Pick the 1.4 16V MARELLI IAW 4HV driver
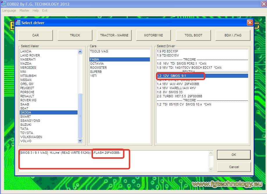 (x=202, y=88)
